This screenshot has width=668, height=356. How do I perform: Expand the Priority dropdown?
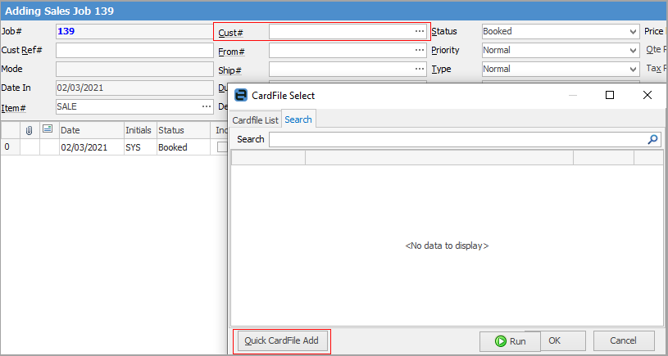tap(632, 51)
